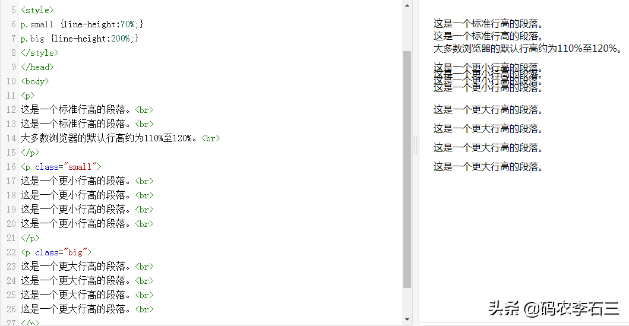Click the <p class="small"> tag line

pyautogui.click(x=61, y=167)
